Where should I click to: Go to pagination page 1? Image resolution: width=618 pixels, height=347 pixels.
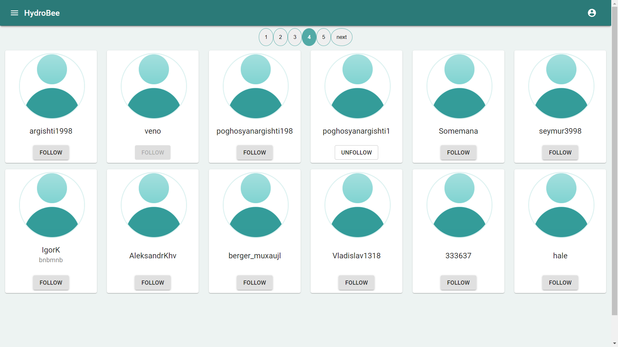[x=266, y=37]
